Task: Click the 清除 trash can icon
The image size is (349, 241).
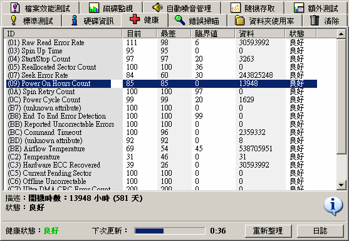Action: tap(315, 20)
